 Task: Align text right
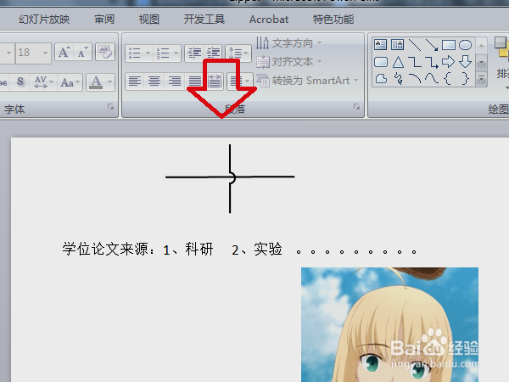coord(174,81)
